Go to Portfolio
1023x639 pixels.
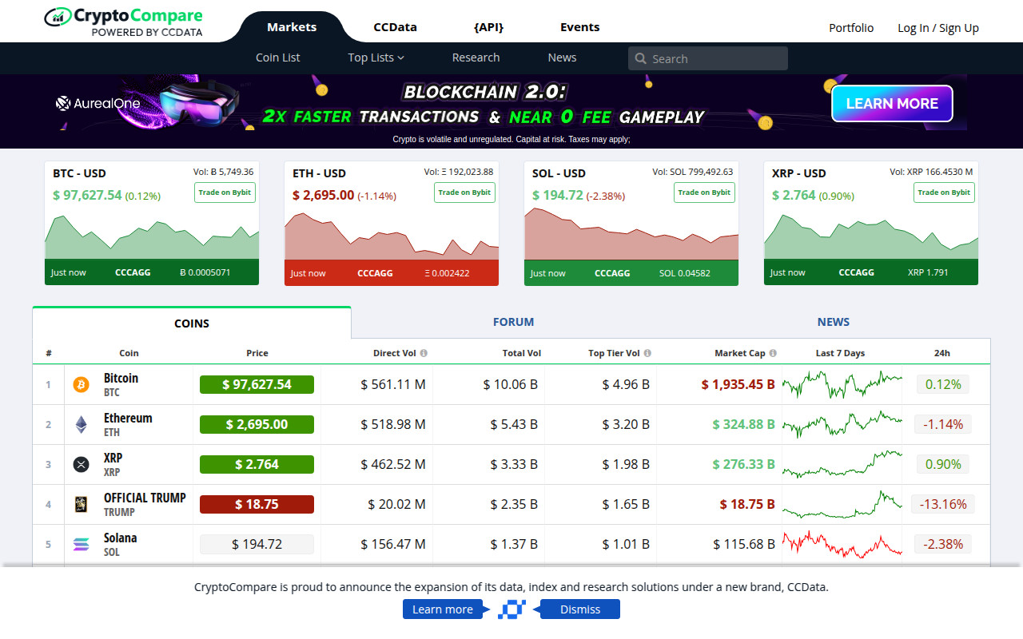(851, 28)
